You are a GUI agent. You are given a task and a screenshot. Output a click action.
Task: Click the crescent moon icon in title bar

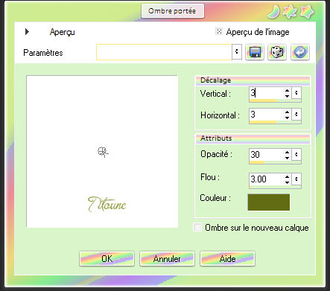(x=274, y=12)
